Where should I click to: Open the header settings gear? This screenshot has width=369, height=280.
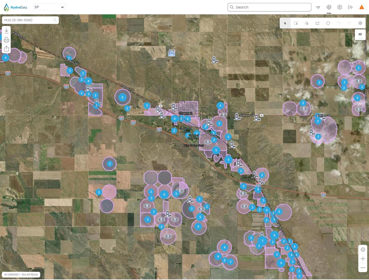click(340, 7)
